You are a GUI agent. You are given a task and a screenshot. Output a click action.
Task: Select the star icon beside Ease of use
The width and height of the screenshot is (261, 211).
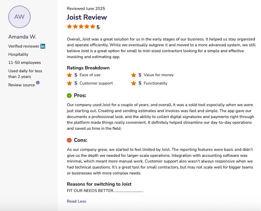pos(69,75)
